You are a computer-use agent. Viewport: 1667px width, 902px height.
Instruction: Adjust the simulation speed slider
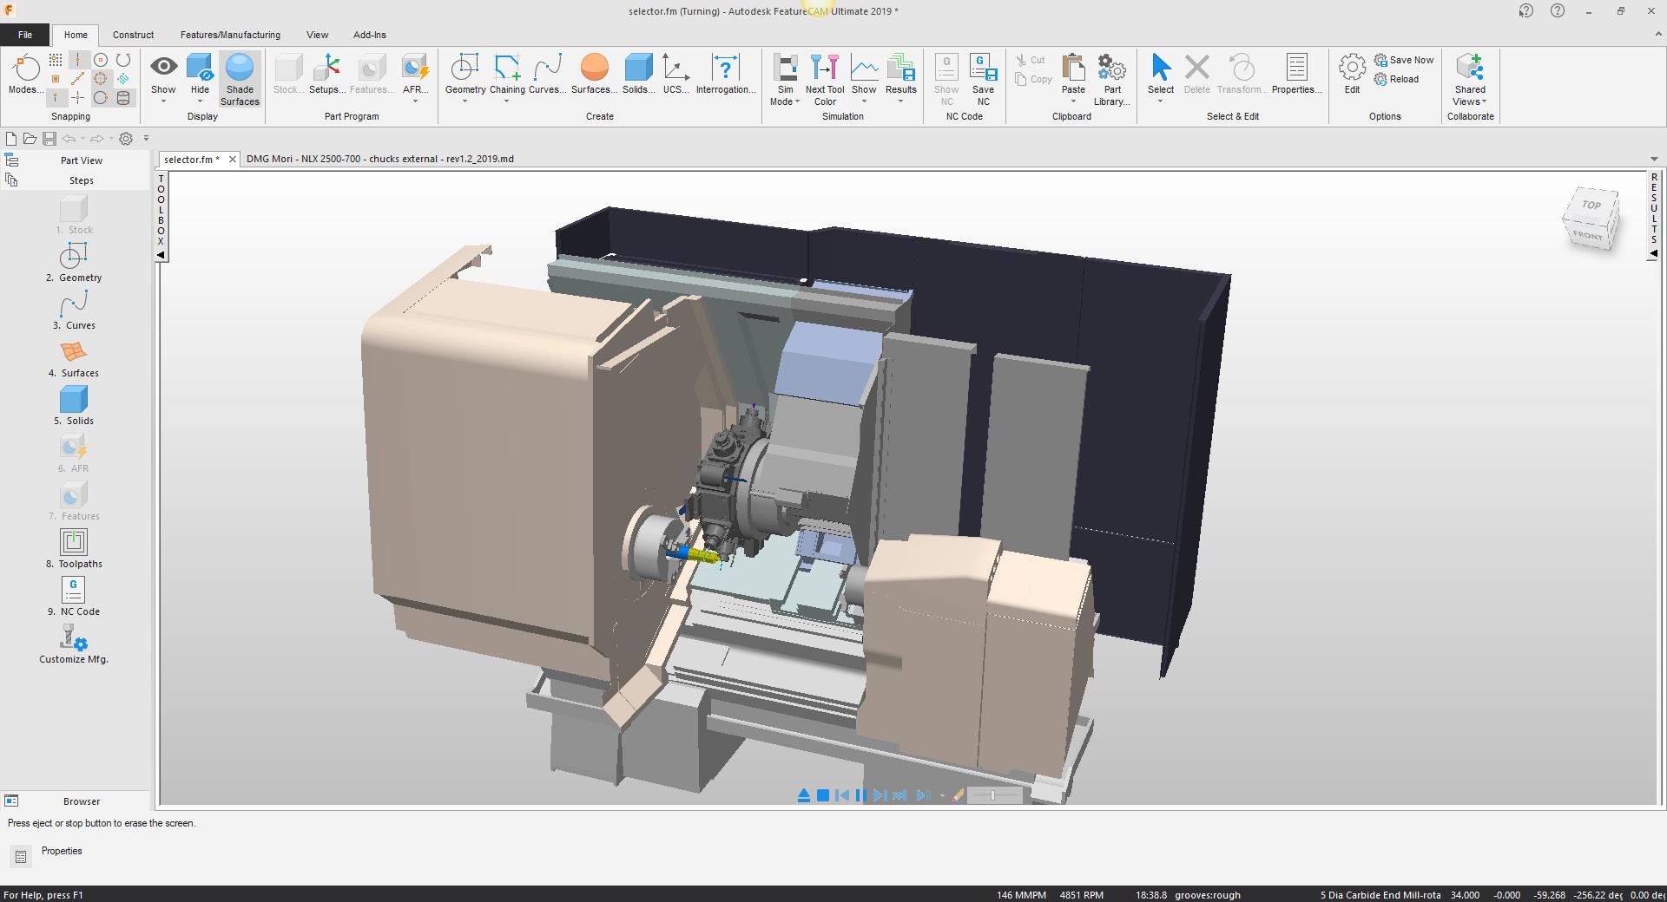click(994, 795)
